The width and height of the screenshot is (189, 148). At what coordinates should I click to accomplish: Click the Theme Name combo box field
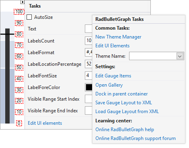(x=156, y=56)
